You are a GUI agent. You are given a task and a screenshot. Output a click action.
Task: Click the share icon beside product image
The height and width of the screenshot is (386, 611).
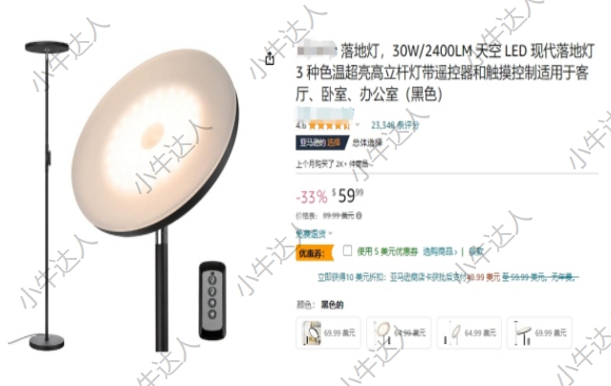(270, 58)
